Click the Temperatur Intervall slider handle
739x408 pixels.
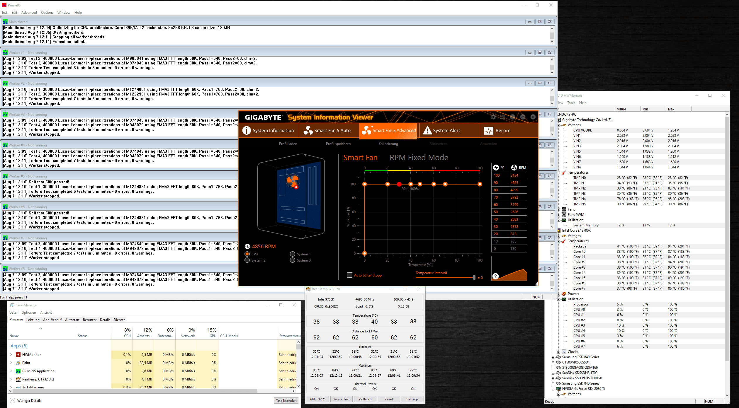pyautogui.click(x=474, y=277)
